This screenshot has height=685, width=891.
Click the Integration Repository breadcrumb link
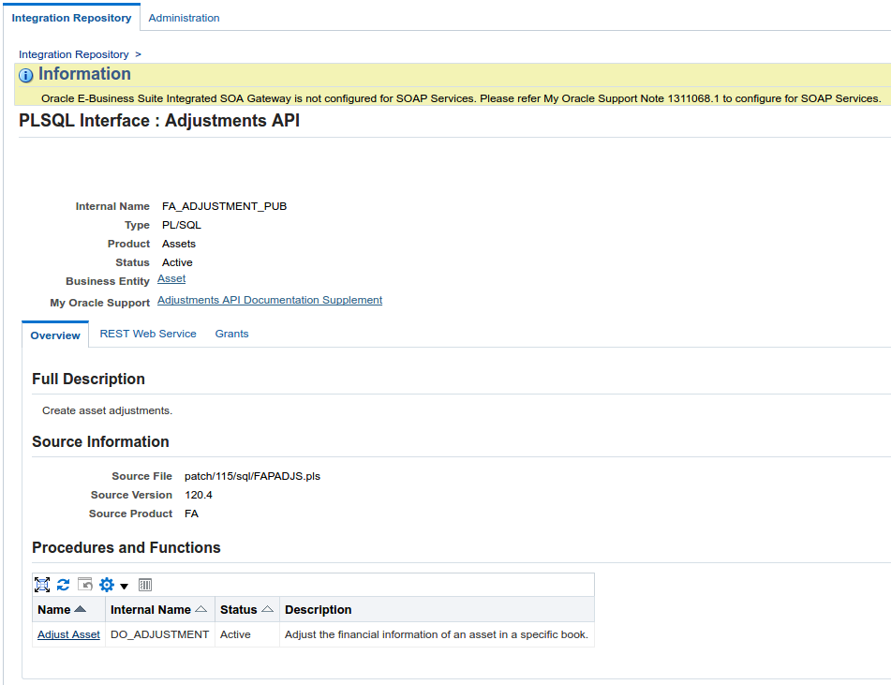tap(73, 54)
